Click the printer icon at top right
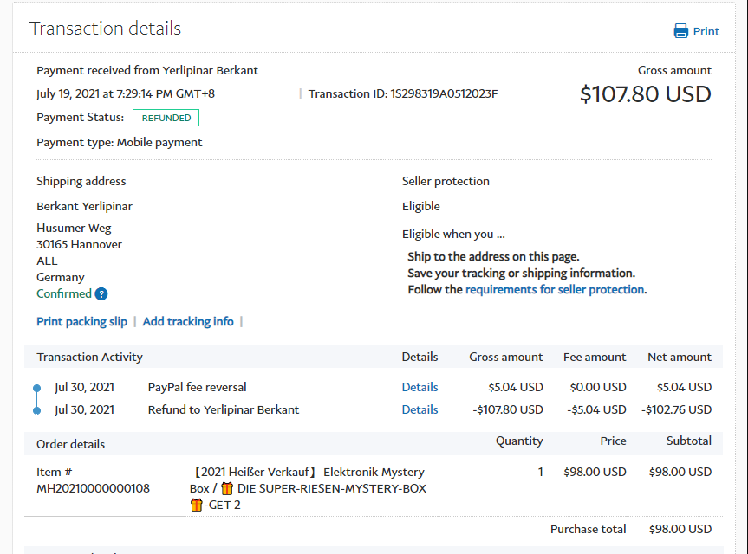Viewport: 748px width, 554px height. click(x=681, y=31)
